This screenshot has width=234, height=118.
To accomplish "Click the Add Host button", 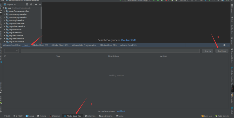I will click(222, 51).
